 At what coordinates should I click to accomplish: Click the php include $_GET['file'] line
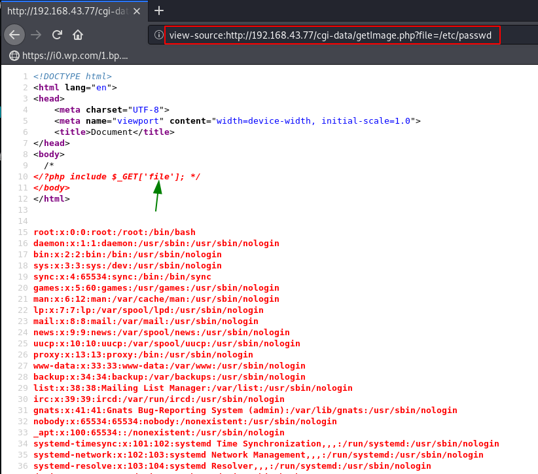(x=117, y=177)
